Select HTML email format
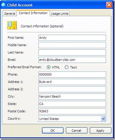 pos(49,67)
